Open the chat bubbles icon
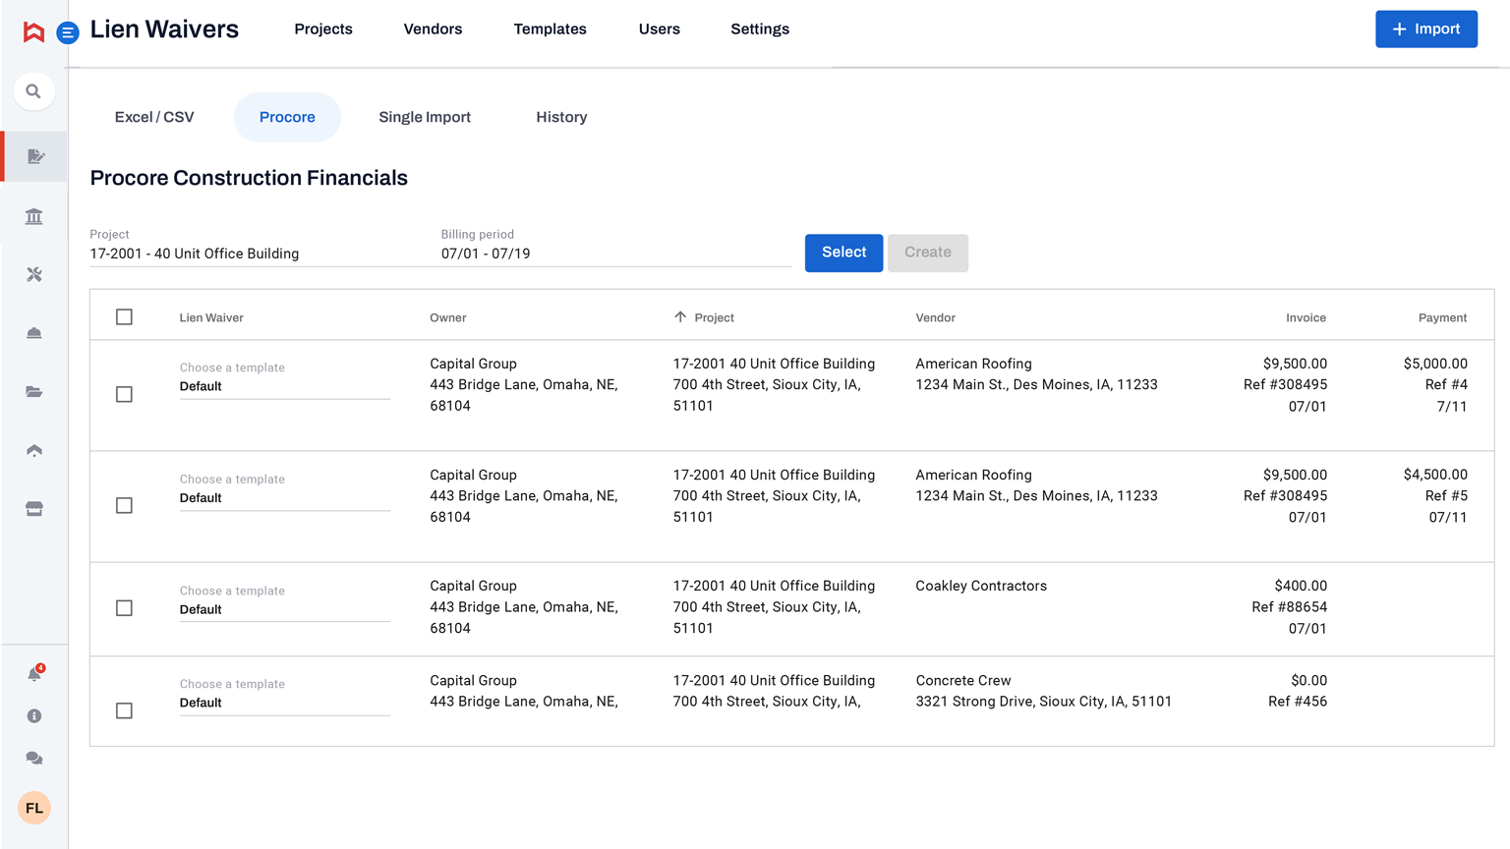Screen dimensions: 1510x849 [34, 759]
